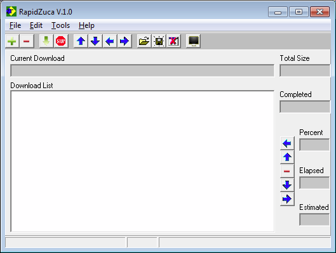Click the blue up arrow beside the download list
The image size is (336, 253).
[x=287, y=157]
